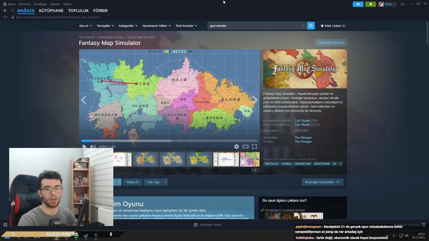
Task: Click the page vertical scrollbar
Action: 427,33
